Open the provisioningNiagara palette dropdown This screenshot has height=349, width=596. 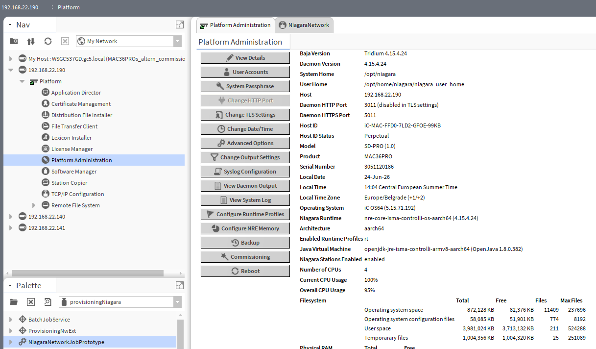(x=177, y=302)
